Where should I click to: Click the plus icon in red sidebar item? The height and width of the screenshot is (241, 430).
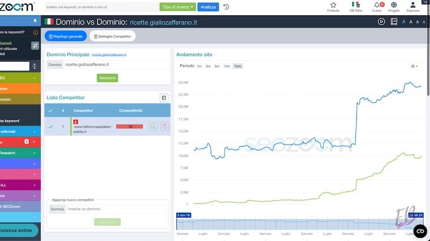pyautogui.click(x=34, y=142)
